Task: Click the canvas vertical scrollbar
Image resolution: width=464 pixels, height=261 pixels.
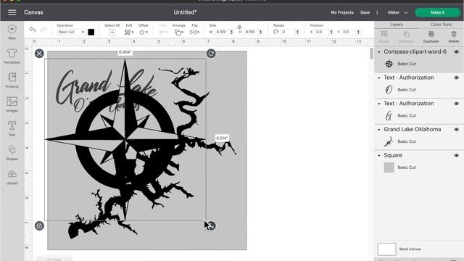Action: click(x=372, y=54)
